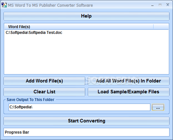Image resolution: width=173 pixels, height=140 pixels.
Task: Click Add All Word File(s) In Folder
Action: tap(129, 81)
